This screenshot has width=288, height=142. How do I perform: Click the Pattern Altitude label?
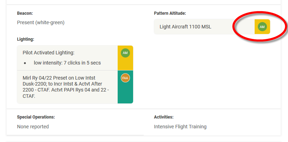[x=170, y=13]
